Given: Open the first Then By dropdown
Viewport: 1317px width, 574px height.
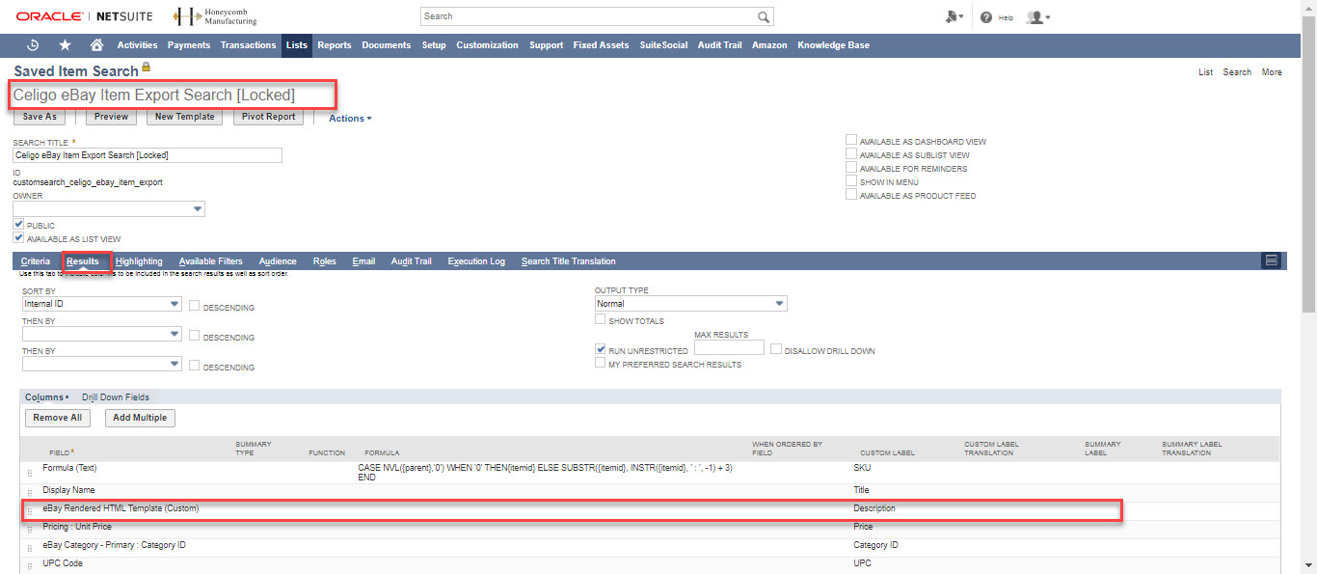Looking at the screenshot, I should [x=102, y=334].
